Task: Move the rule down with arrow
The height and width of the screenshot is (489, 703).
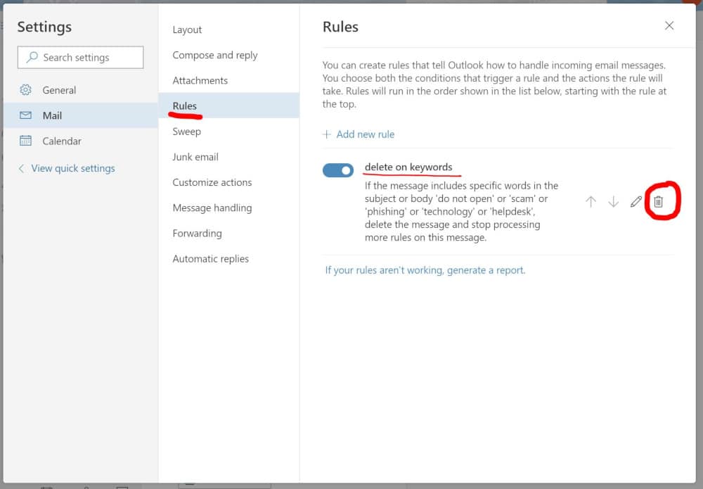Action: click(613, 202)
